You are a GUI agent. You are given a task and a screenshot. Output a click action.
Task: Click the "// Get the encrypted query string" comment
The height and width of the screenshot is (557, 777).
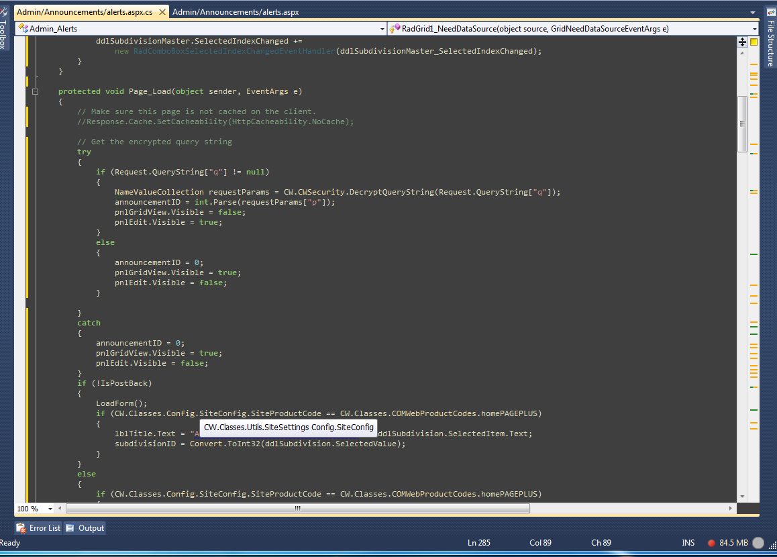(x=154, y=142)
